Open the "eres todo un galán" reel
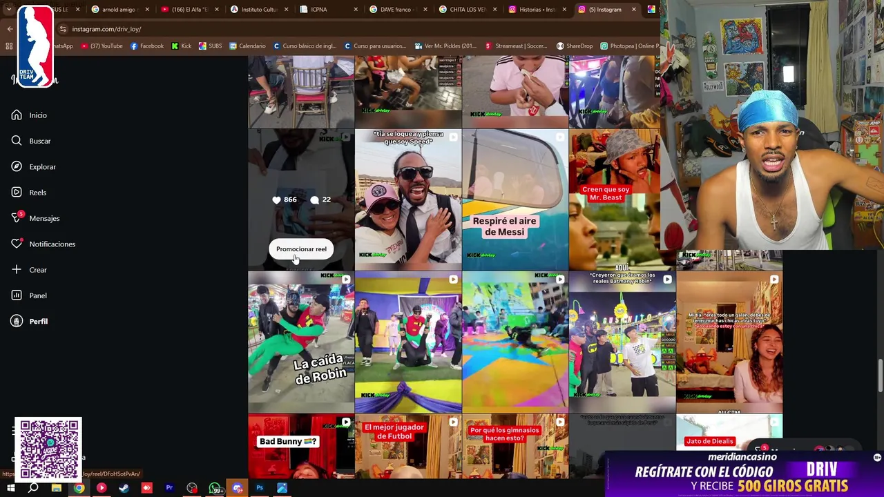 point(729,342)
